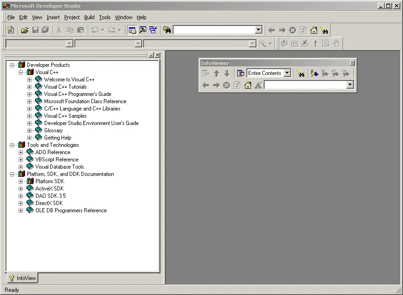403x295 pixels.
Task: Open the Build menu
Action: pos(89,17)
